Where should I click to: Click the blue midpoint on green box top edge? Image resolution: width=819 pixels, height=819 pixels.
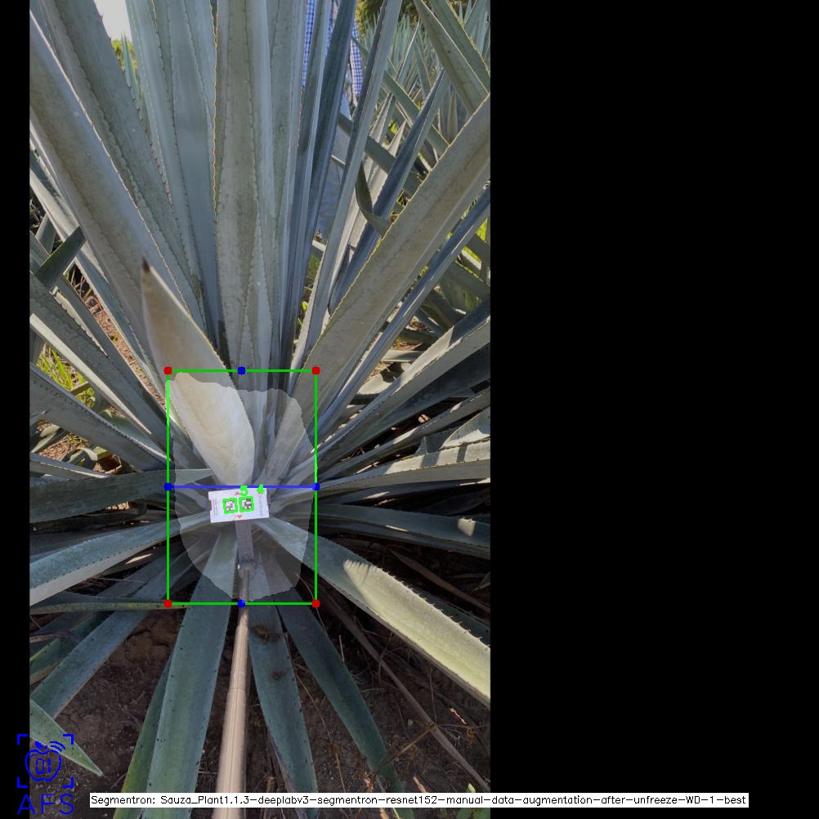click(x=241, y=371)
